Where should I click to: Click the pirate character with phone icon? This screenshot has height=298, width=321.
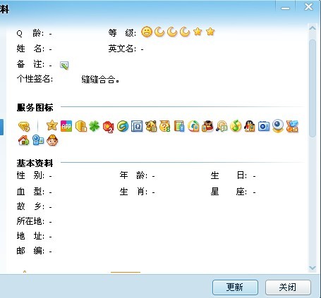click(x=207, y=126)
